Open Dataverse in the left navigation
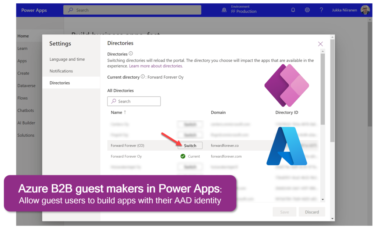Viewport: 377px width, 230px height. click(26, 86)
